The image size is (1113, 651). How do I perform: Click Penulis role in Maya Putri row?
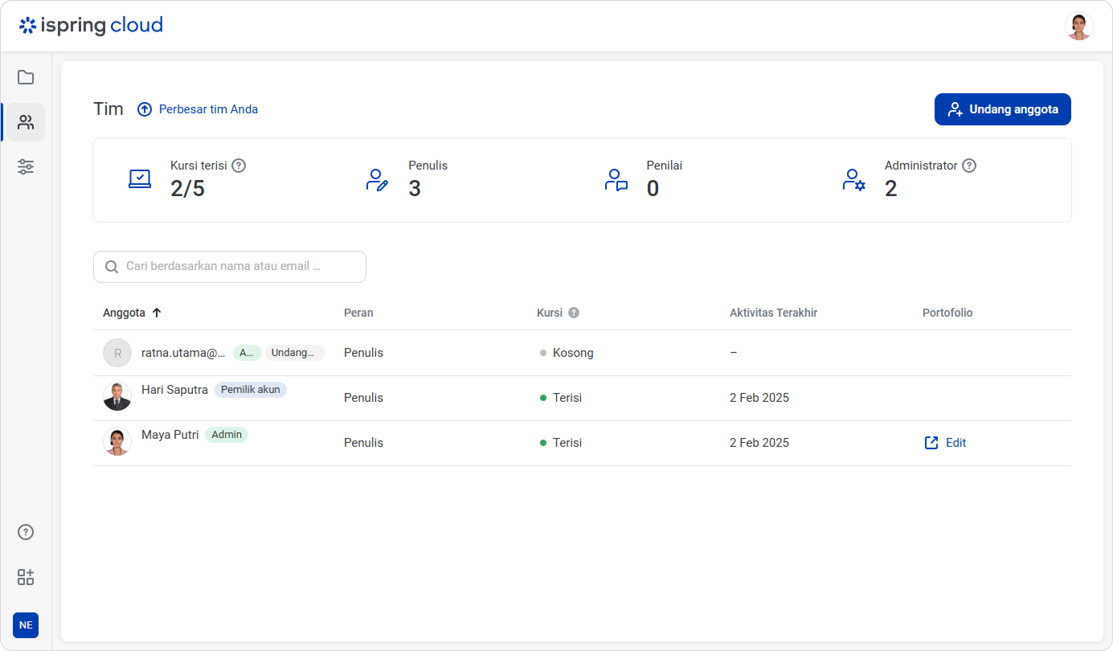(364, 442)
